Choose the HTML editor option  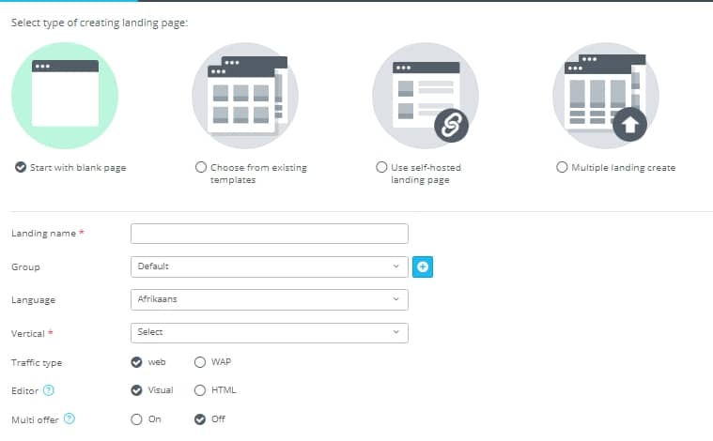tap(200, 390)
